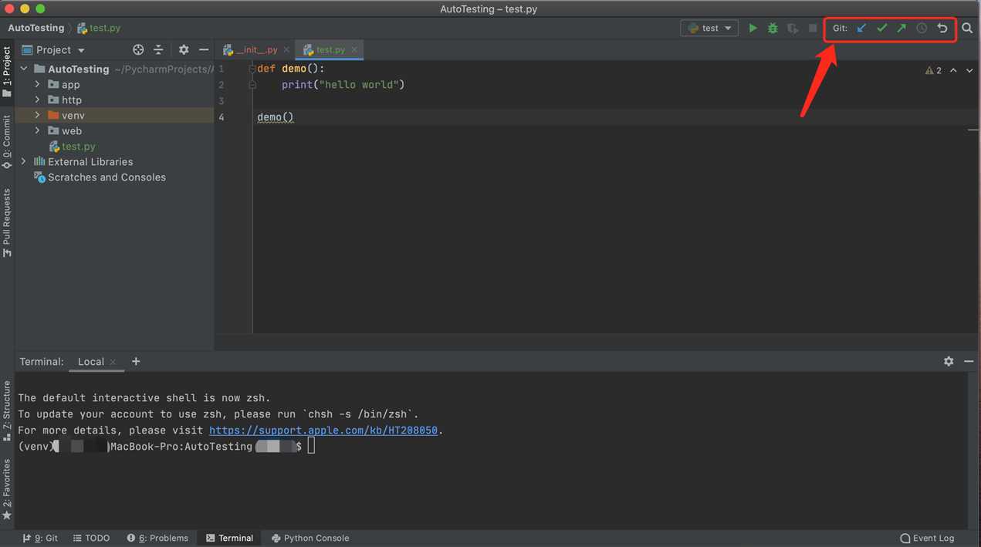Open the 9: Git tool window
The image size is (981, 547).
[x=40, y=538]
